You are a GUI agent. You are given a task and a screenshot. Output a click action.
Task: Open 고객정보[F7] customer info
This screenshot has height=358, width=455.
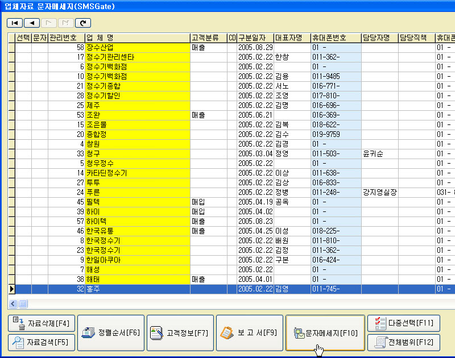tap(180, 333)
